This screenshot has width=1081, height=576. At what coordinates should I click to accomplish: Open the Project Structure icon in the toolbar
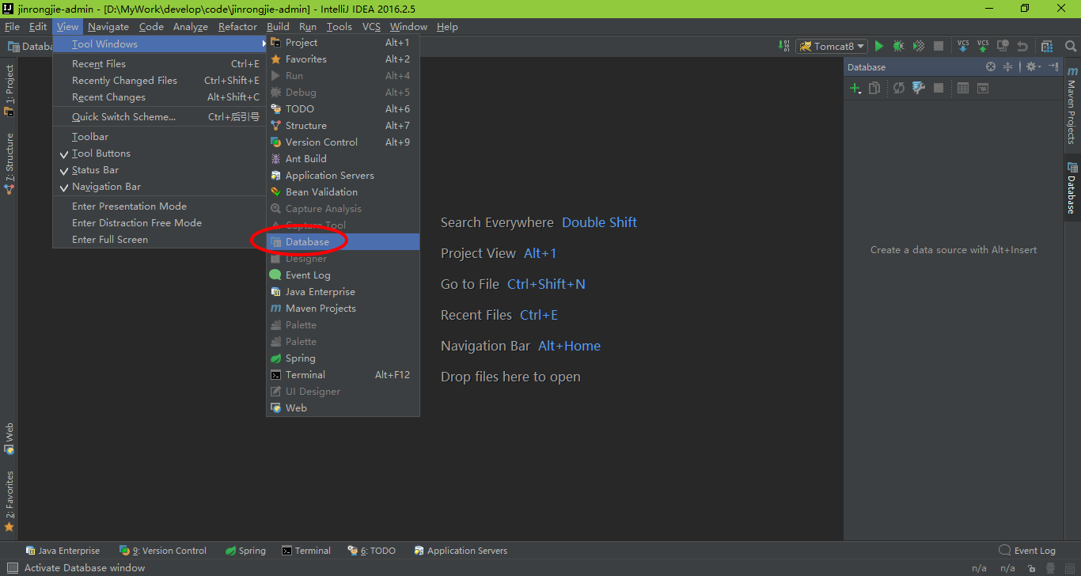click(1047, 47)
